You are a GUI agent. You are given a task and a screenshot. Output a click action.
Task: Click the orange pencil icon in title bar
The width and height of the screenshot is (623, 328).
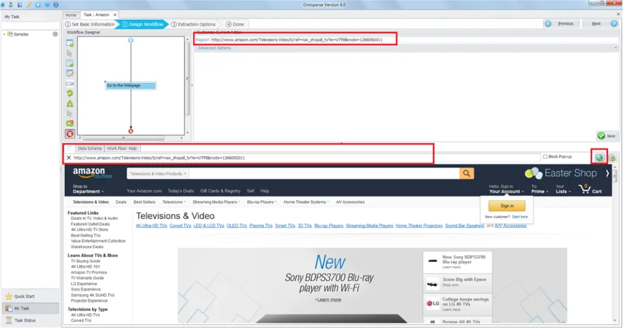29,5
